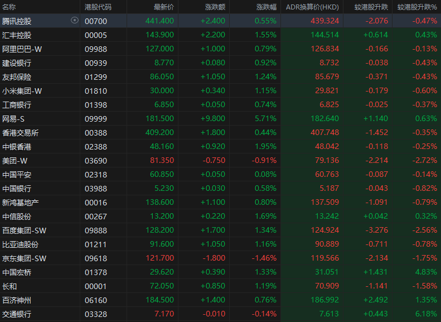
Task: Click ADR difference +1.431
Action: [x=376, y=272]
